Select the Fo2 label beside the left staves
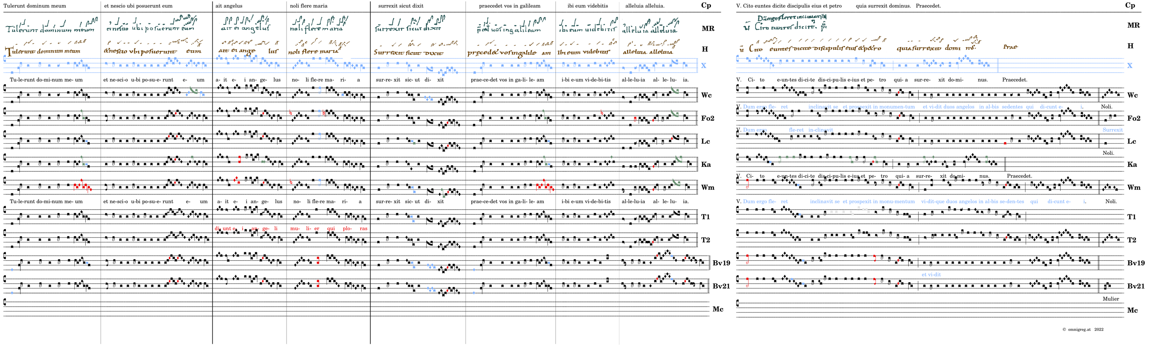Screen dimensions: 1151x345 click(x=707, y=118)
